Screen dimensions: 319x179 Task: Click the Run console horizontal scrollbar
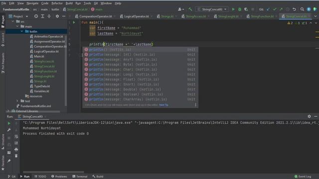click(x=53, y=172)
